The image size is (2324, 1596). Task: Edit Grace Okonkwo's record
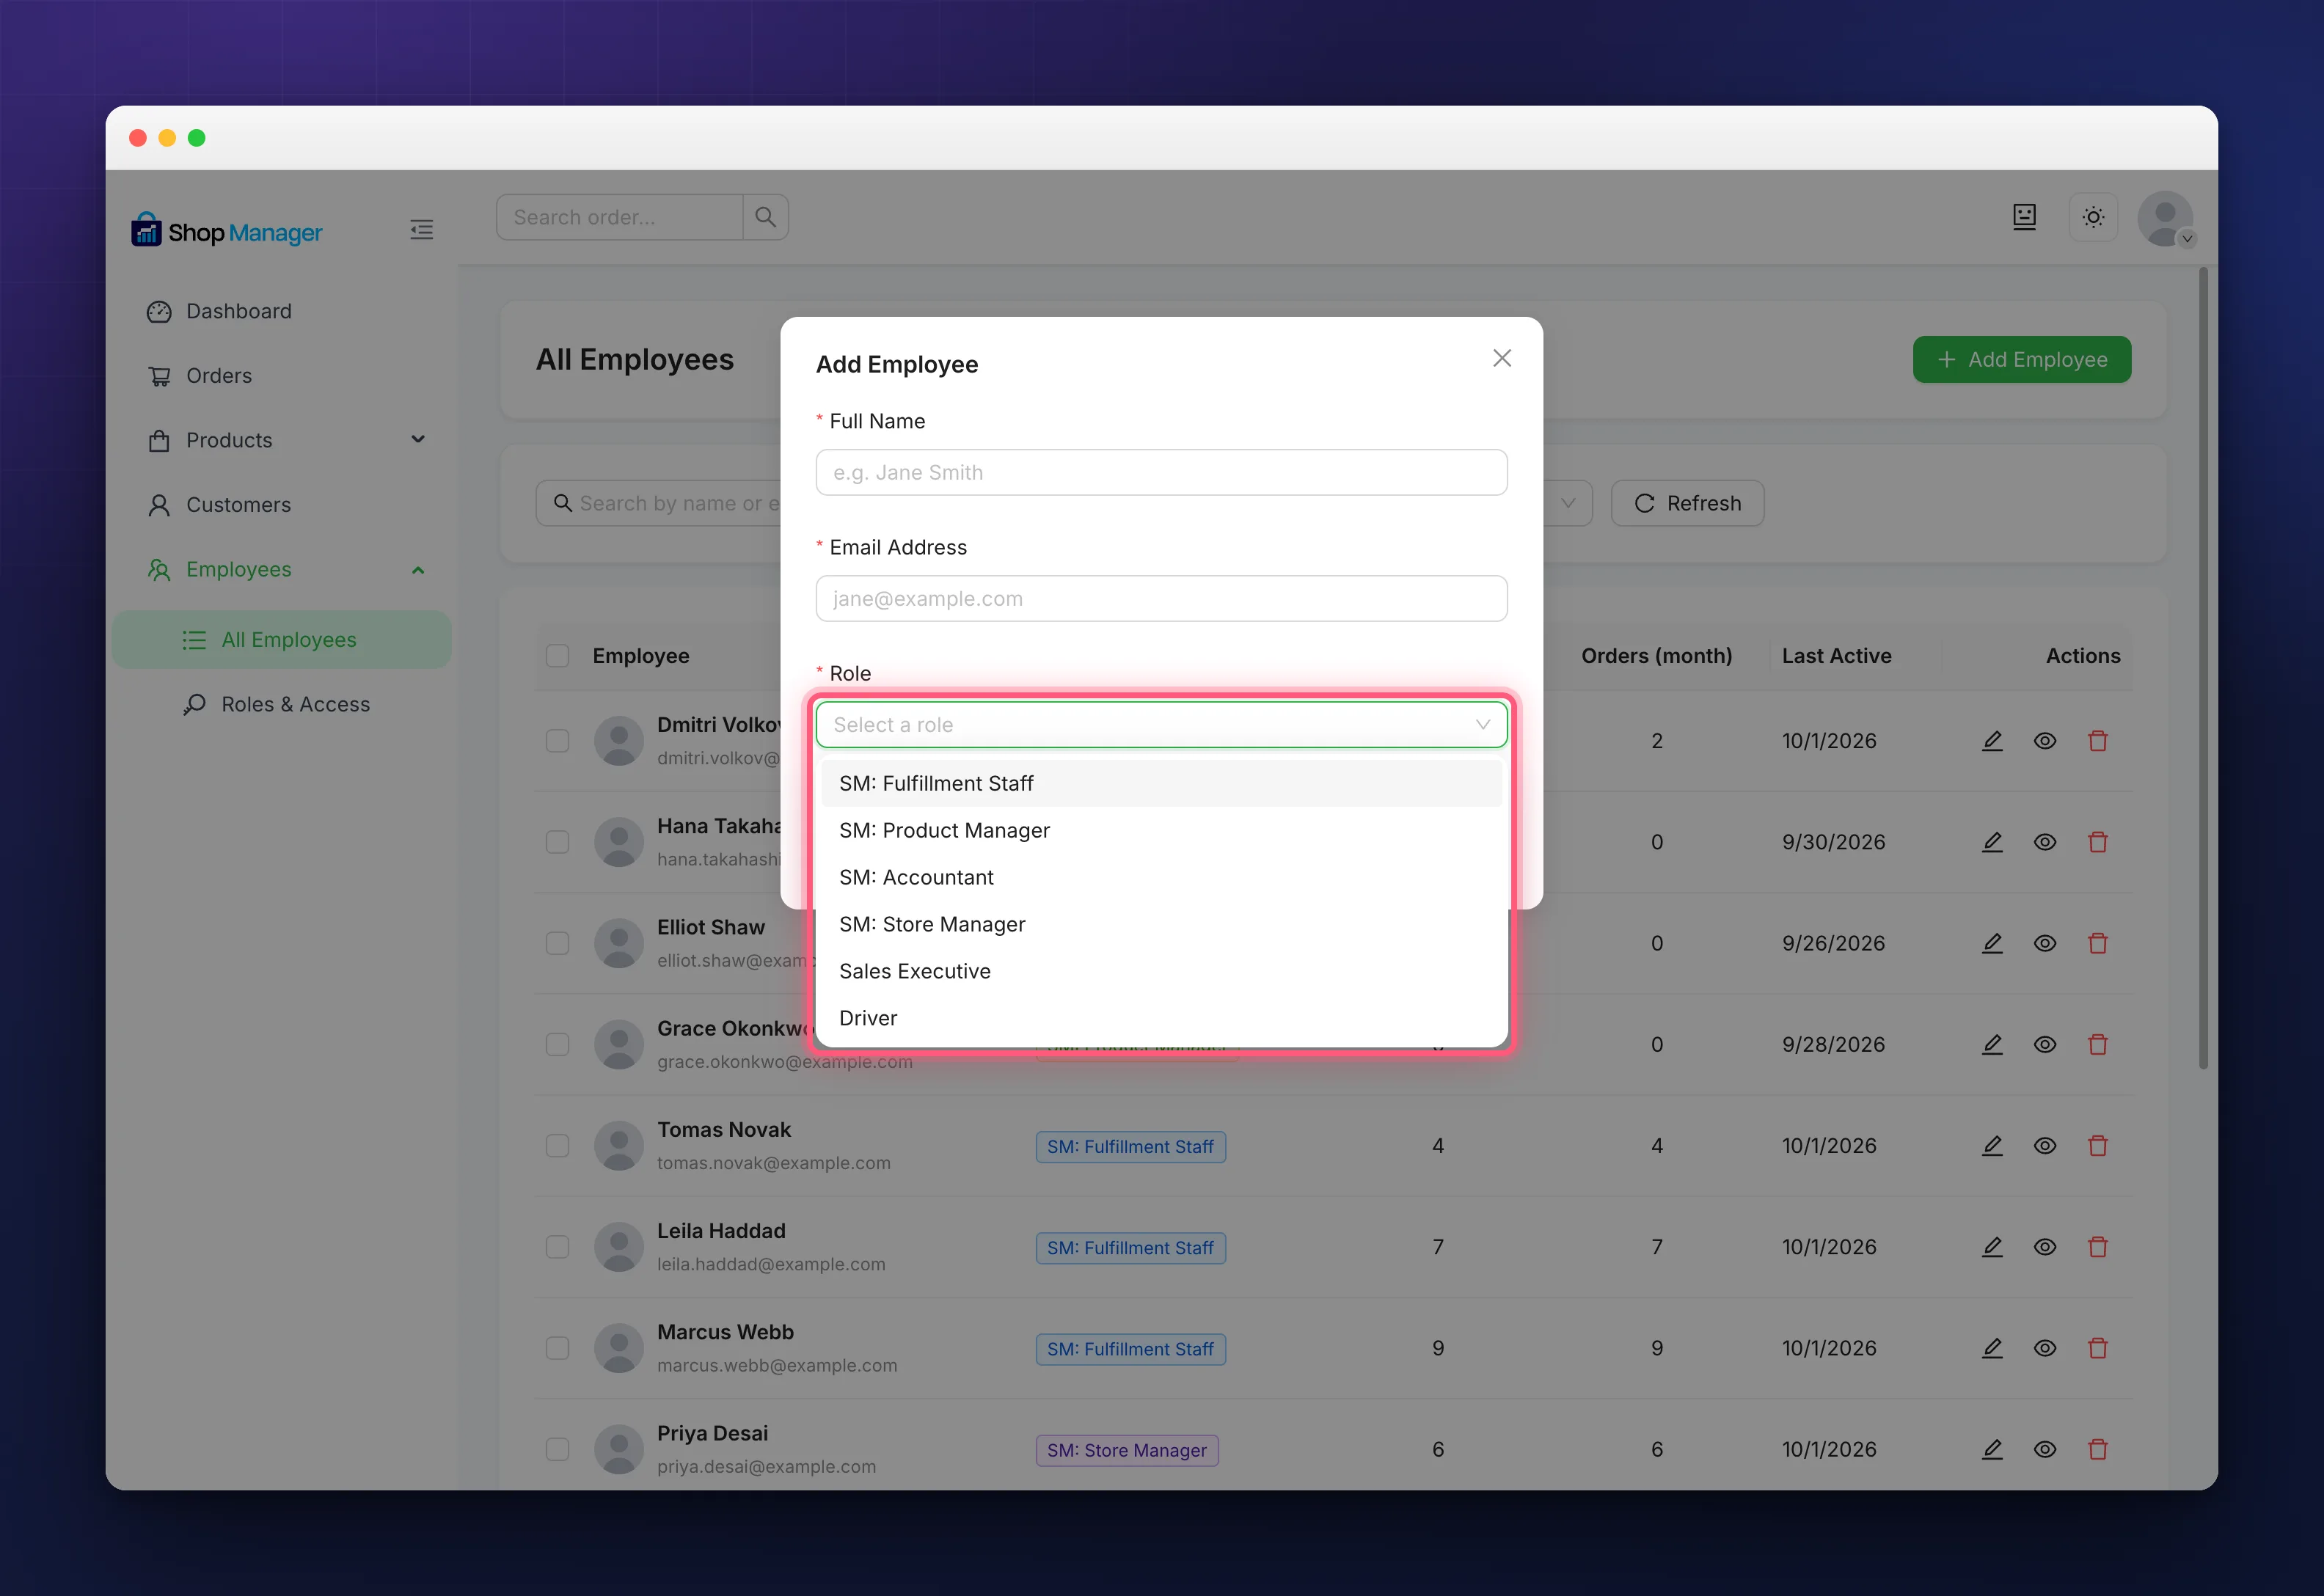[1992, 1044]
